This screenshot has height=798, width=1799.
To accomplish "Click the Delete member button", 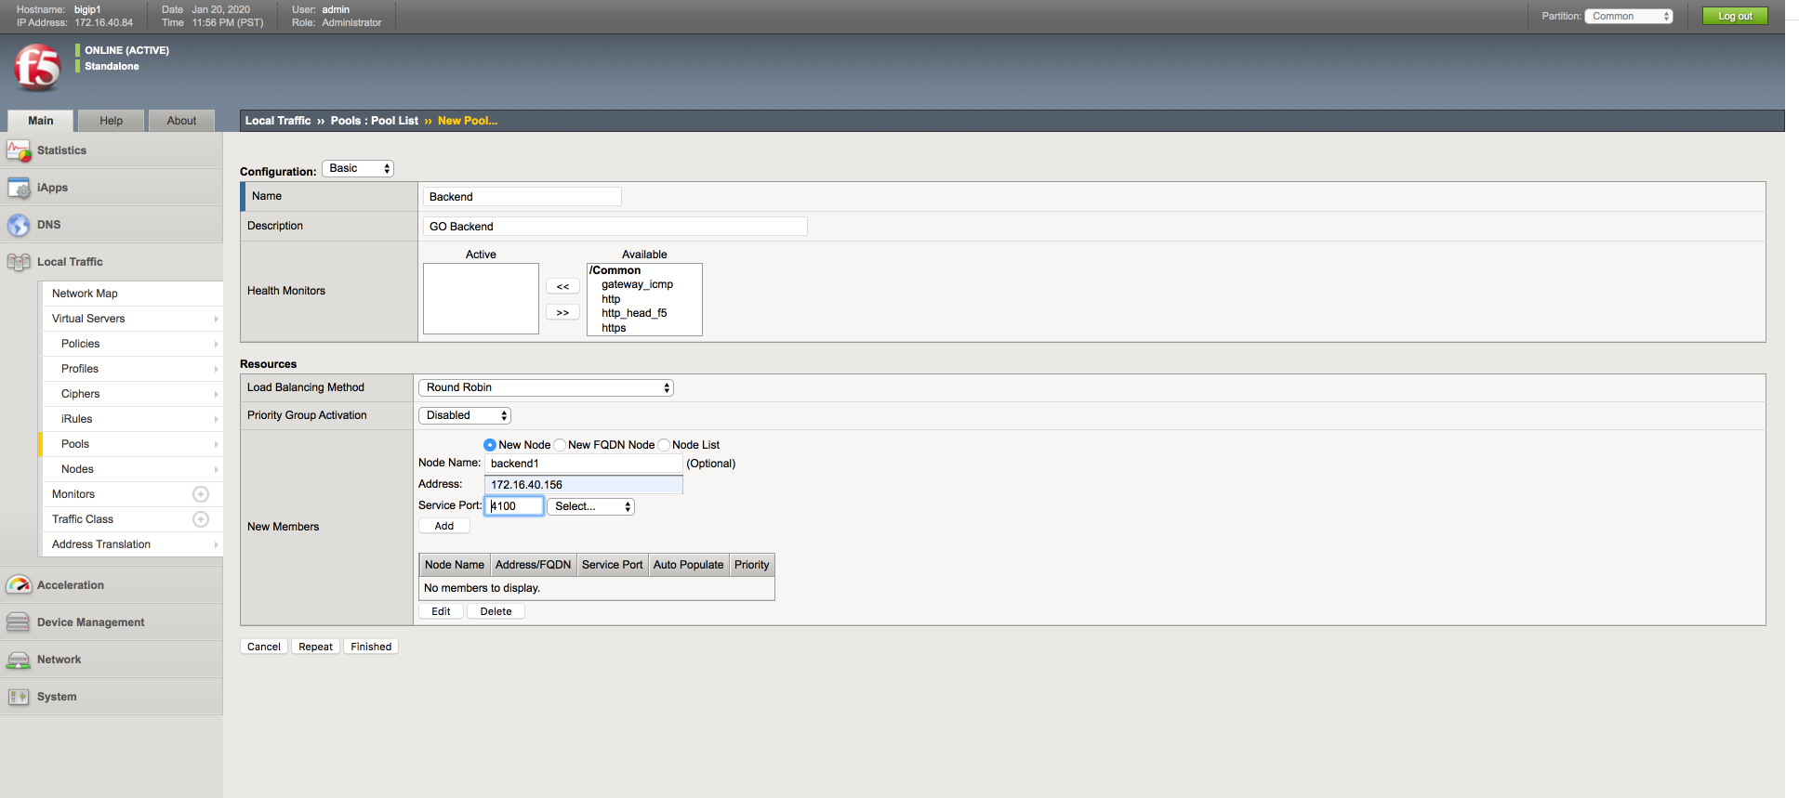I will (x=496, y=611).
